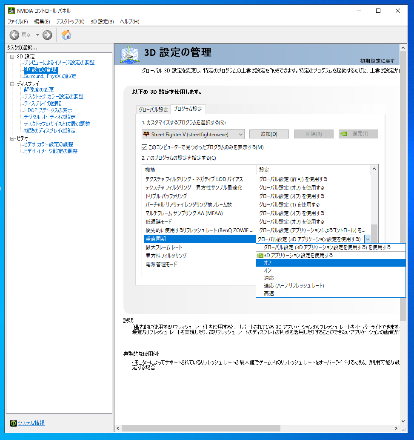Click the 設定 column header
The height and width of the screenshot is (440, 414).
point(314,170)
